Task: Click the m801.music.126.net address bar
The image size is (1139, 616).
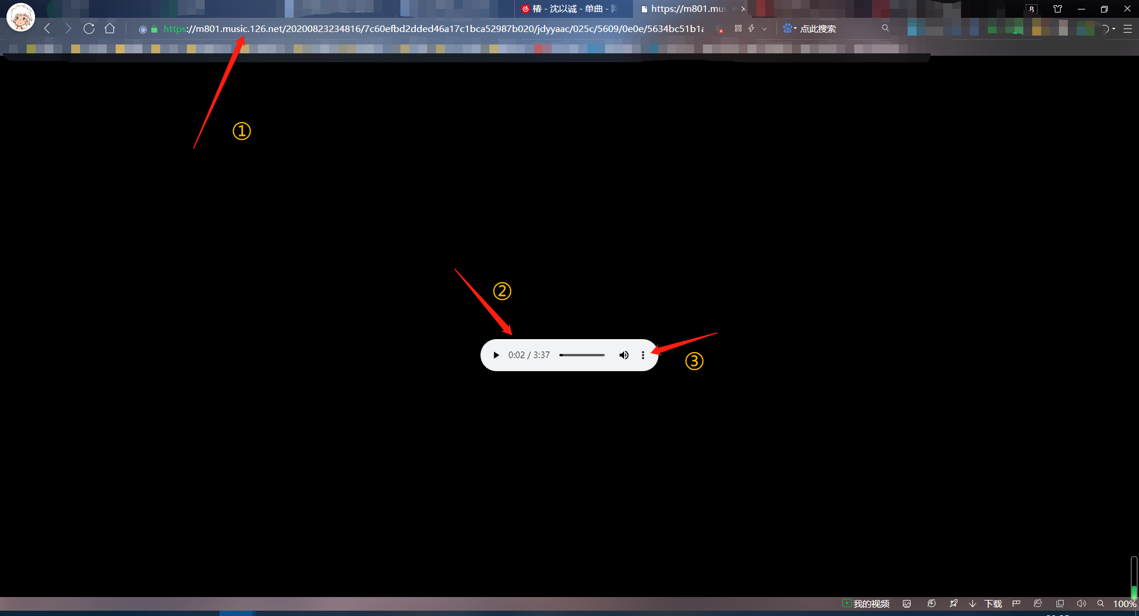Action: pos(434,28)
